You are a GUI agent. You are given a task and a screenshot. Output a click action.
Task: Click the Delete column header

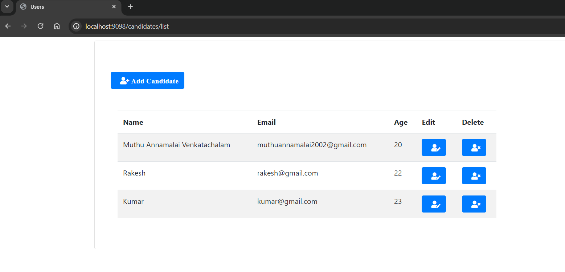pyautogui.click(x=473, y=122)
